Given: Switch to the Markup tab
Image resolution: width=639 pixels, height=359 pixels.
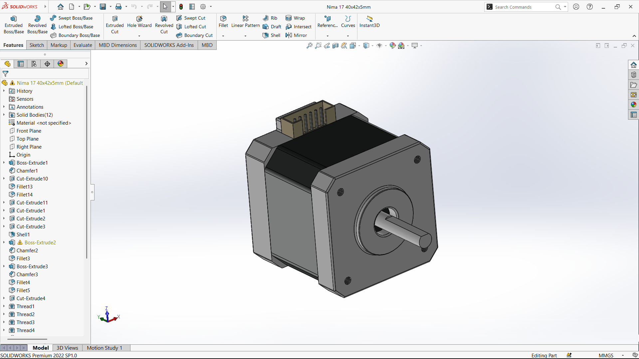Looking at the screenshot, I should click(x=59, y=45).
